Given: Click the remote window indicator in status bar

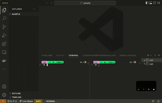Looking at the screenshot, I should (3, 101).
